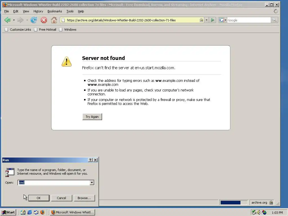The height and width of the screenshot is (216, 288).
Task: Open the View menu
Action: 26,11
